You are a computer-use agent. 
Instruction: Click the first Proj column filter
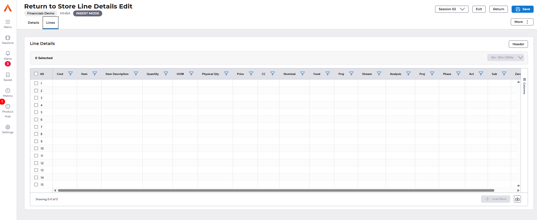(x=352, y=74)
